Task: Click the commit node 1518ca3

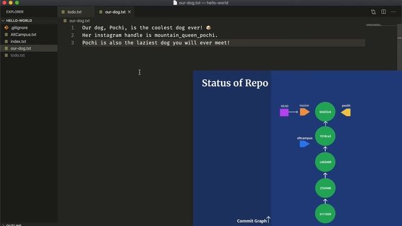Action: [325, 136]
